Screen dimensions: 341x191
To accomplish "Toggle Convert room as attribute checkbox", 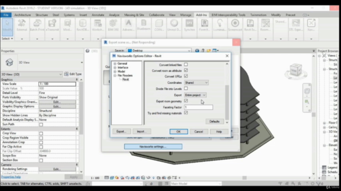I will pyautogui.click(x=186, y=71).
